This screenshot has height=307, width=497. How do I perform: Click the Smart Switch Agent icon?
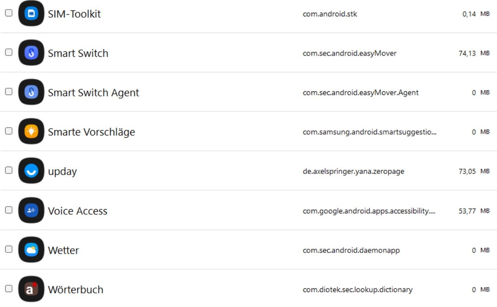31,92
